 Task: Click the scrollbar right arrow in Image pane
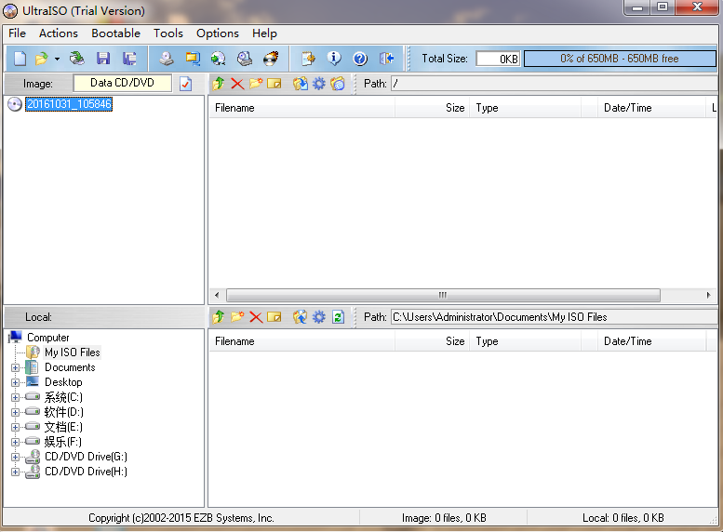[708, 295]
